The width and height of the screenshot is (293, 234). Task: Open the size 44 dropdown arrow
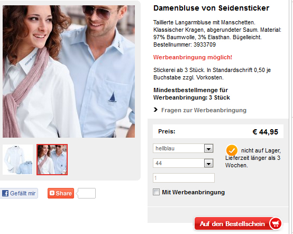point(208,163)
